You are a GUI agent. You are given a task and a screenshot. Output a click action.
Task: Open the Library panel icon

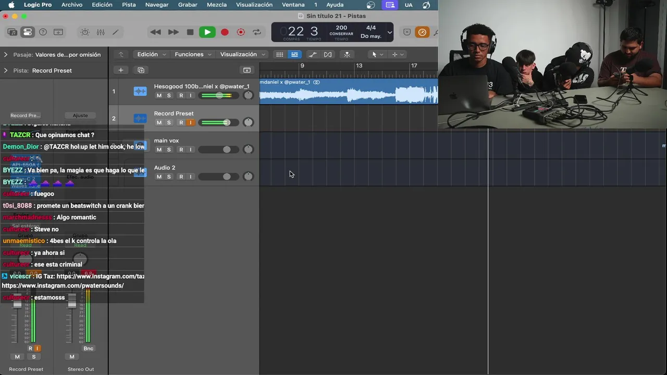tap(12, 32)
